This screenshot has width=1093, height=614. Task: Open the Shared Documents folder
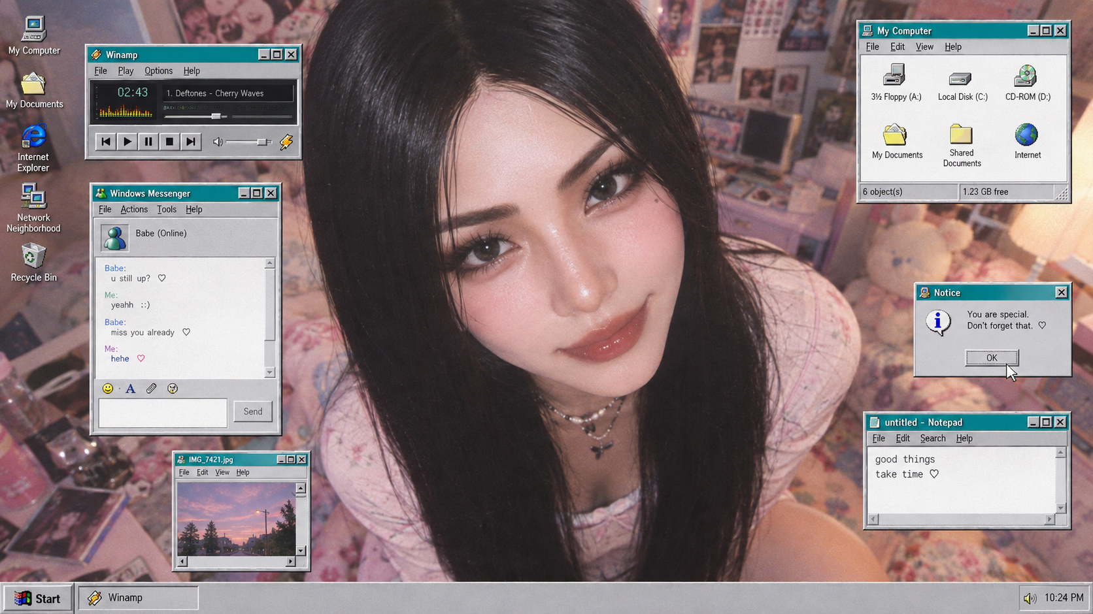click(x=962, y=145)
